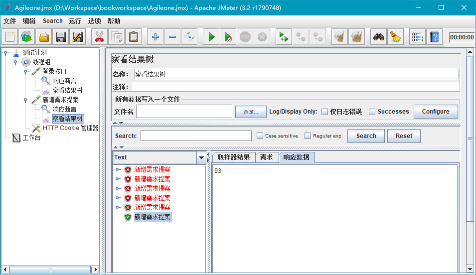Switch to the 取样器结果 tab

click(233, 157)
